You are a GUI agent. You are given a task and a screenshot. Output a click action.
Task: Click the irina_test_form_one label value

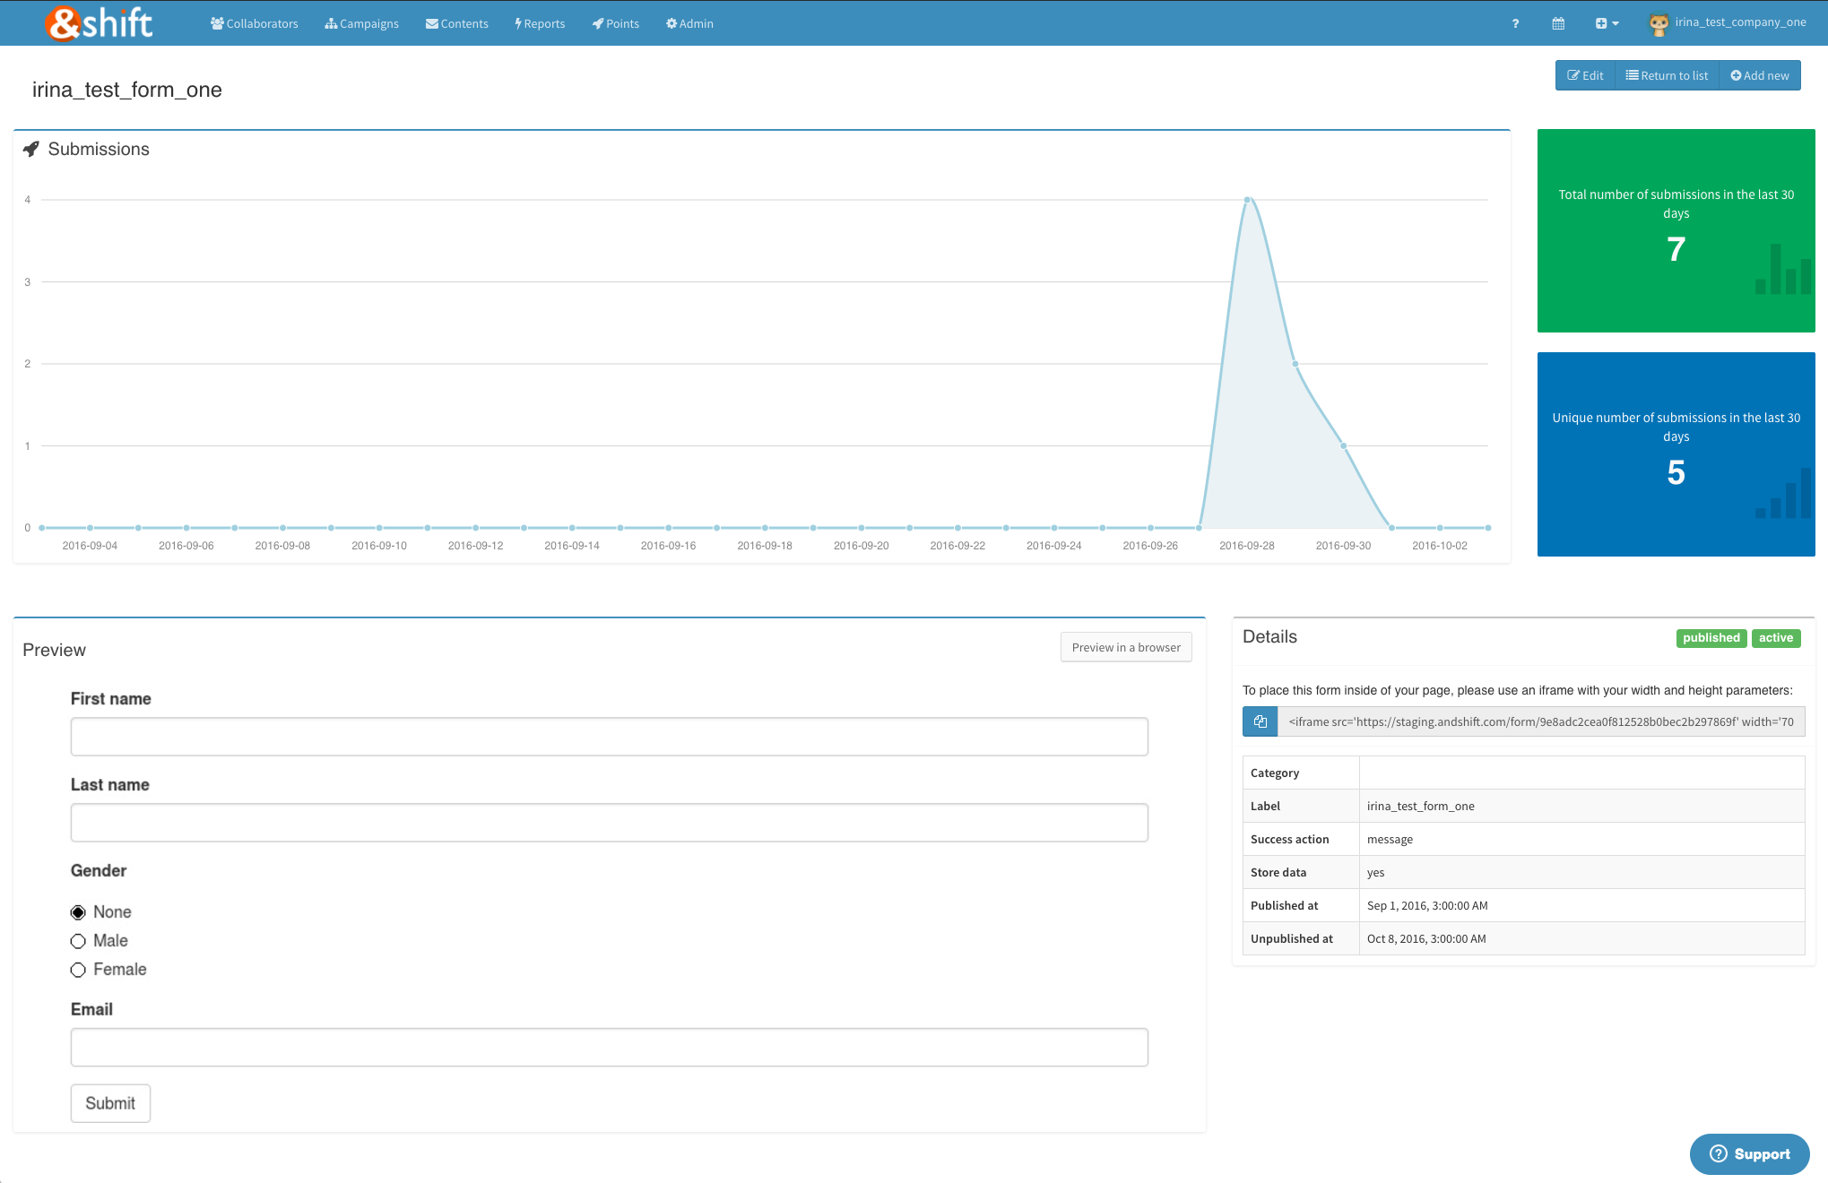(1420, 806)
